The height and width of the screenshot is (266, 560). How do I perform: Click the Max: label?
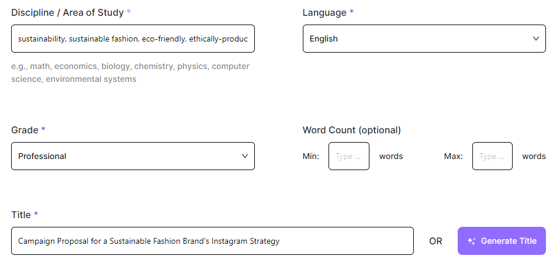point(453,156)
